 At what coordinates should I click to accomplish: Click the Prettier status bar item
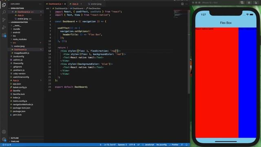coord(174,145)
